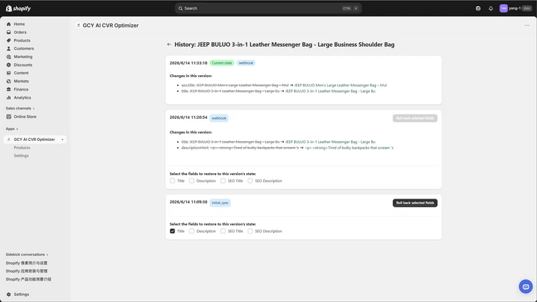Screen dimensions: 537x302
Task: Click the initial_sync badge
Action: (x=220, y=203)
